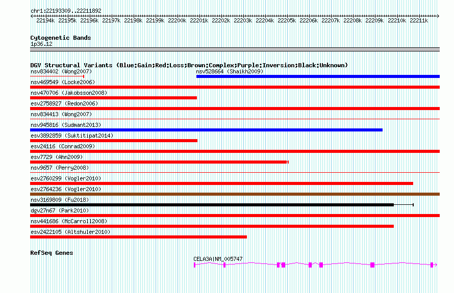Click the red bar under esv2760299 (Vogler2010)
The height and width of the screenshot is (293, 454).
point(221,183)
